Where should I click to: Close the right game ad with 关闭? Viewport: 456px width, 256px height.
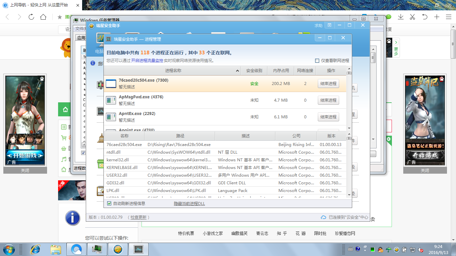(425, 170)
